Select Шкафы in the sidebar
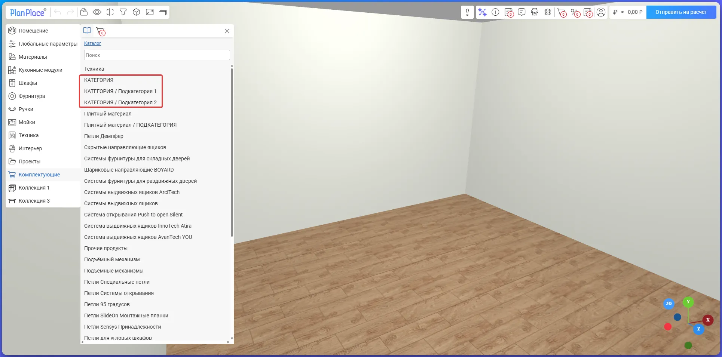Viewport: 722px width, 357px height. tap(43, 83)
